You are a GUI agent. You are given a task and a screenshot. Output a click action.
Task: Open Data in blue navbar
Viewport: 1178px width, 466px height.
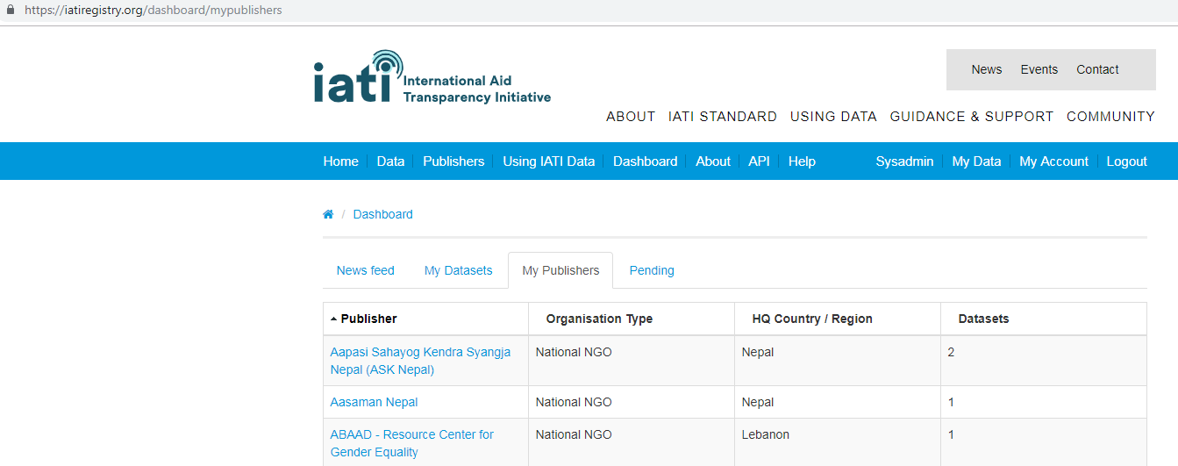[390, 161]
